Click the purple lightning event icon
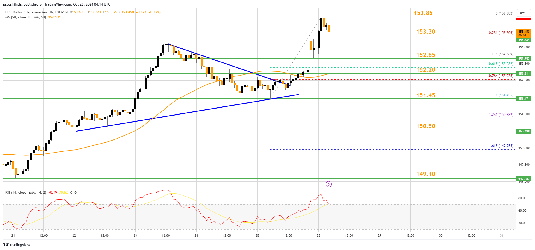The width and height of the screenshot is (535, 250). (329, 184)
